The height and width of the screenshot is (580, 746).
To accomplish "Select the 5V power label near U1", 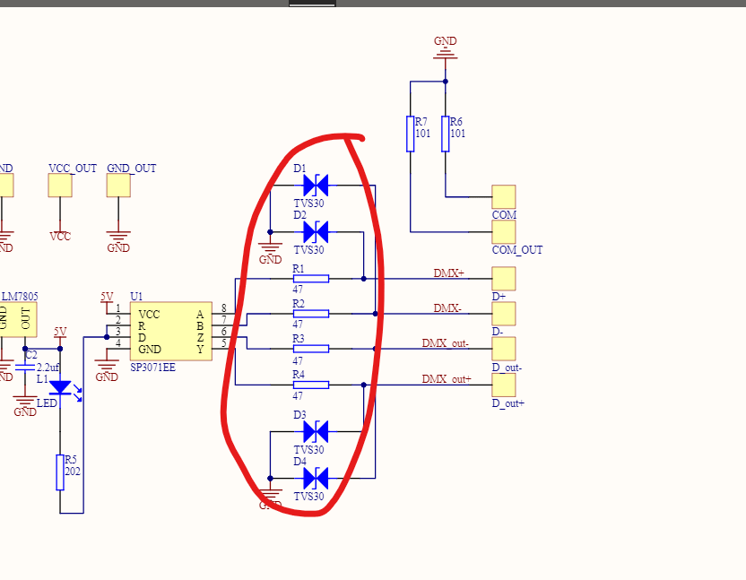I will (107, 299).
